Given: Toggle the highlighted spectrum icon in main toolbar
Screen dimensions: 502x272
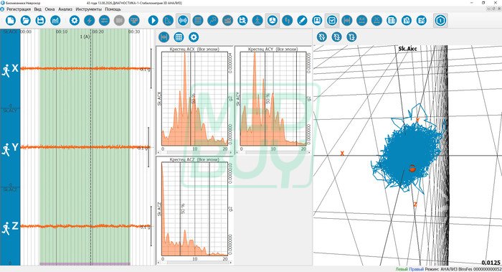Looking at the screenshot, I should pyautogui.click(x=183, y=21).
